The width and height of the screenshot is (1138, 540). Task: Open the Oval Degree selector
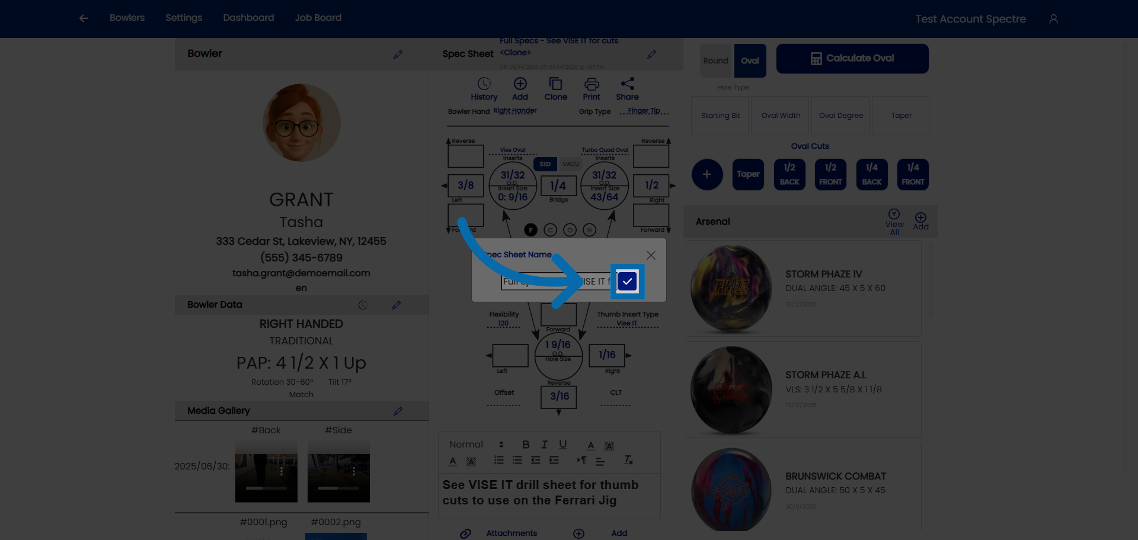840,116
